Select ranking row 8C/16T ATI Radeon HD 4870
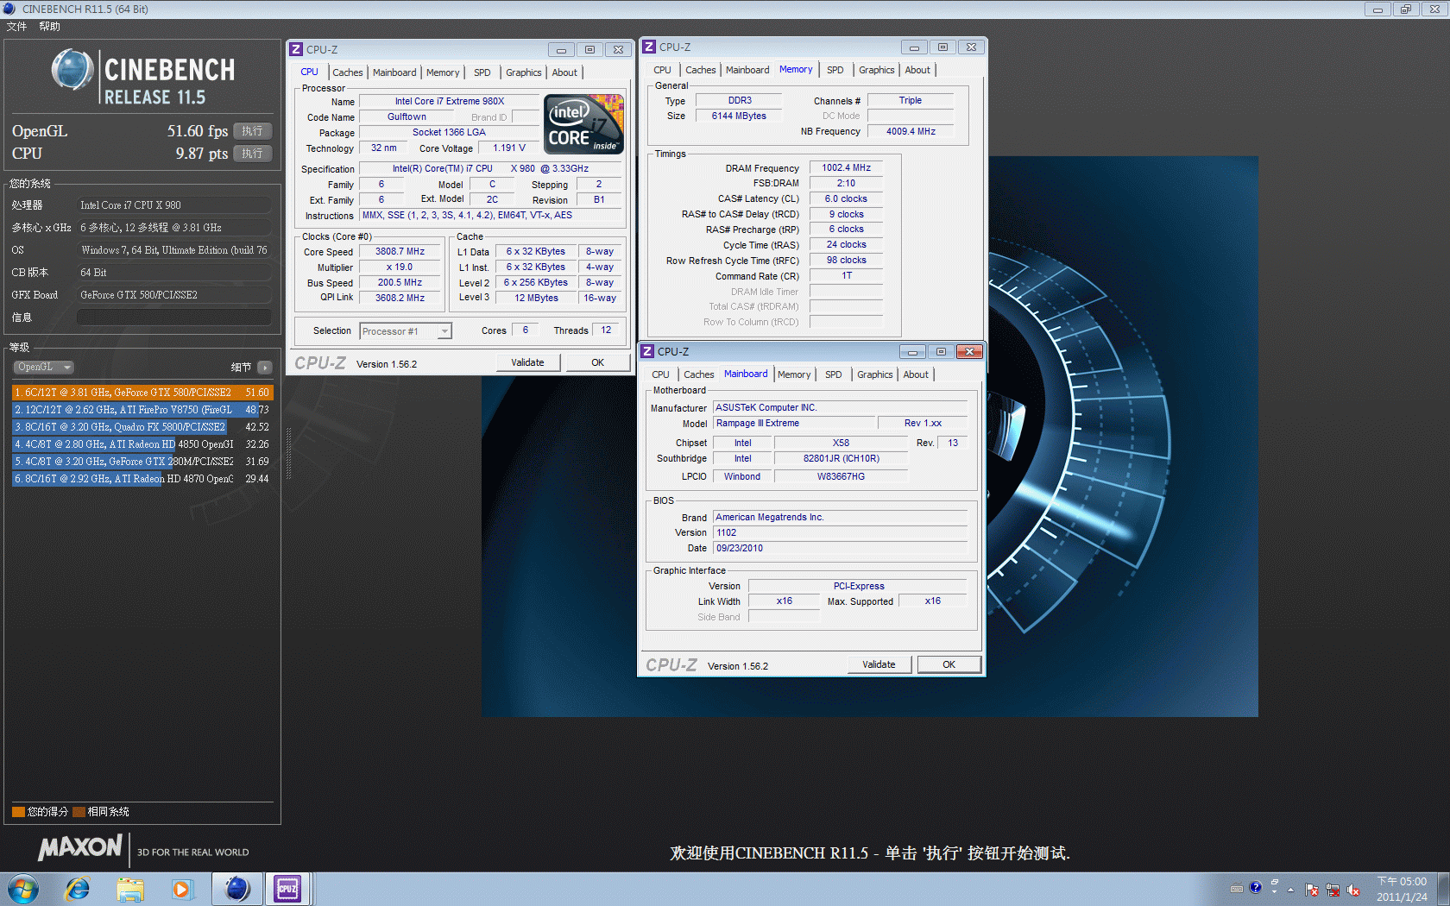Image resolution: width=1450 pixels, height=906 pixels. click(x=142, y=479)
